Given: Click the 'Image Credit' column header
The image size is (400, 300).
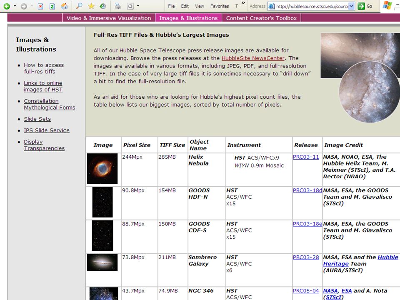Looking at the screenshot, I should [x=343, y=145].
